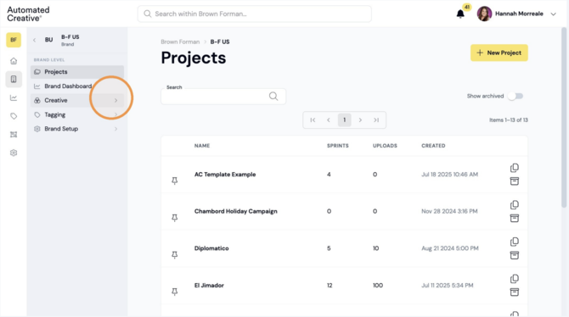The width and height of the screenshot is (569, 317).
Task: Duplicate the Diplomatico project
Action: point(514,242)
